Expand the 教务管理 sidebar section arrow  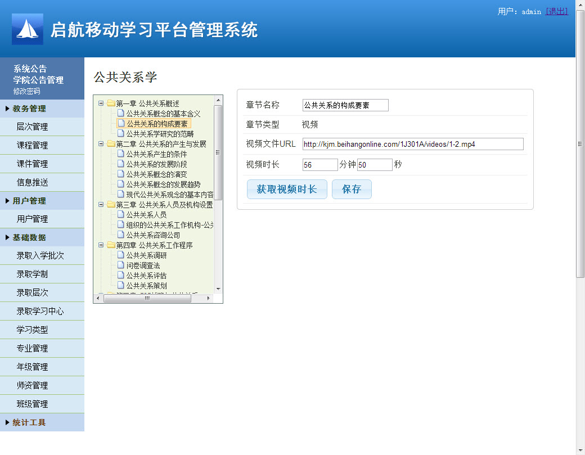click(x=7, y=109)
